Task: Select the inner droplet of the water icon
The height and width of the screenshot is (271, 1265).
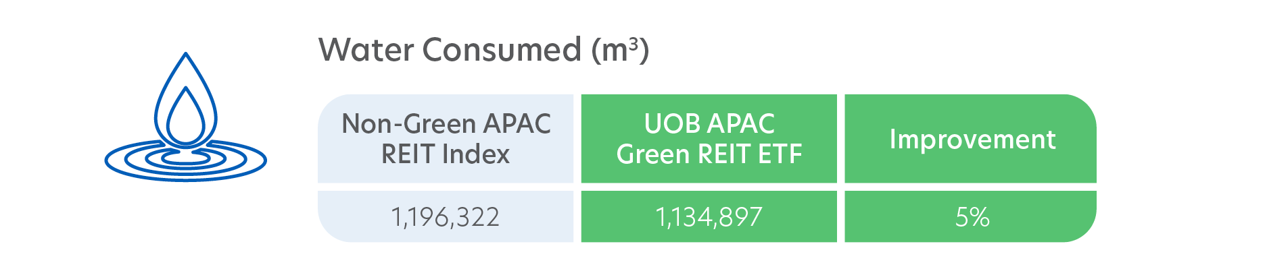Action: [x=186, y=116]
